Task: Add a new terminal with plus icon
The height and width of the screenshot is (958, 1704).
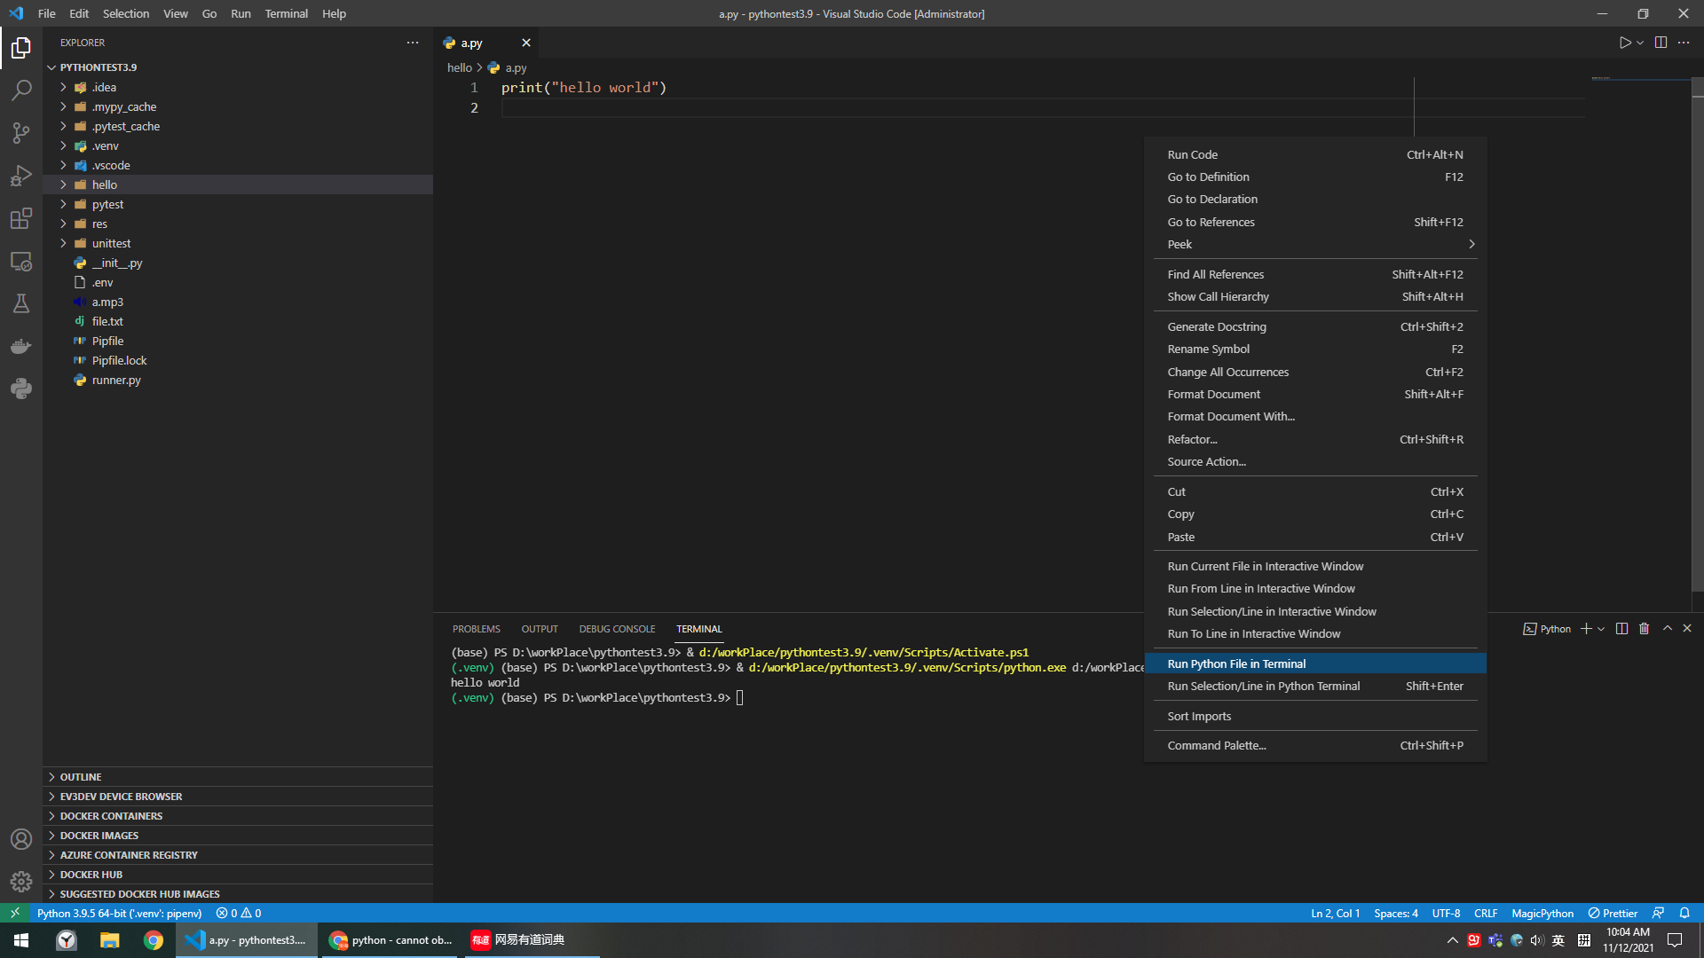Action: pyautogui.click(x=1586, y=629)
